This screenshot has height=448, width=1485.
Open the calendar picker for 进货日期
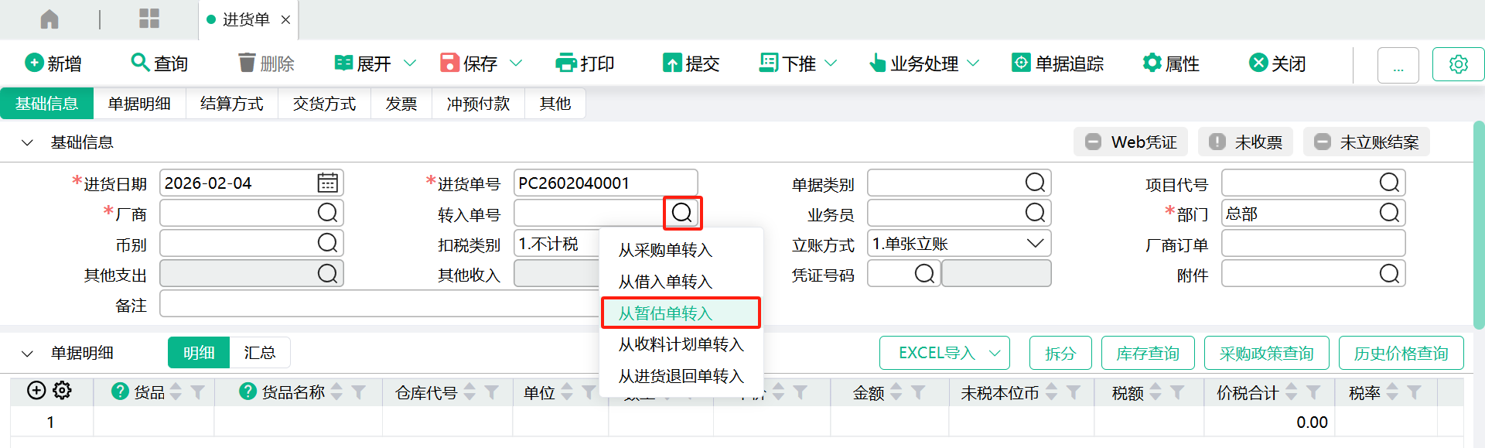point(327,183)
